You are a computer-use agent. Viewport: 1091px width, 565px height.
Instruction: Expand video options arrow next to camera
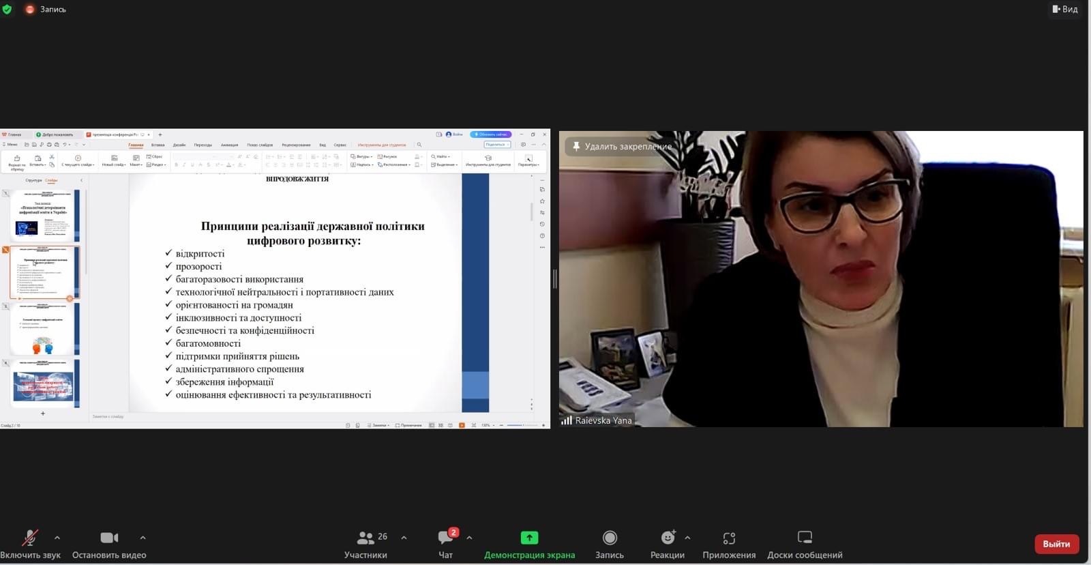(x=143, y=538)
